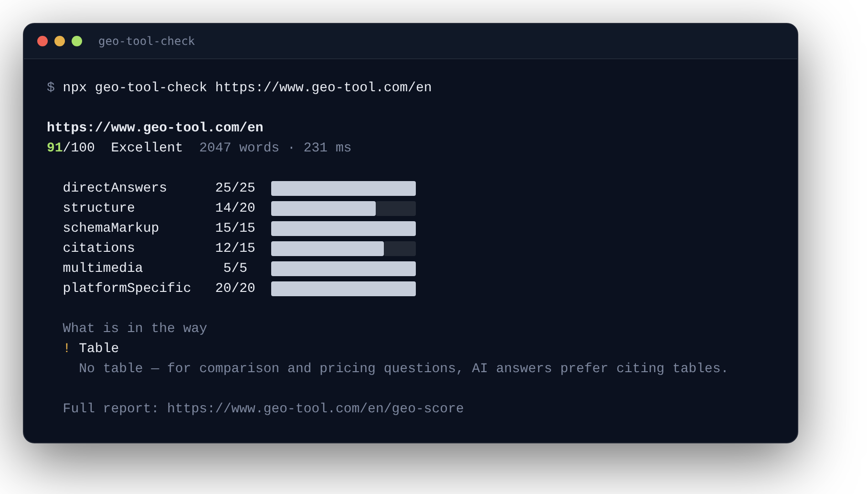Click the citations progress bar
Screen dimensions: 867x494
click(x=343, y=248)
